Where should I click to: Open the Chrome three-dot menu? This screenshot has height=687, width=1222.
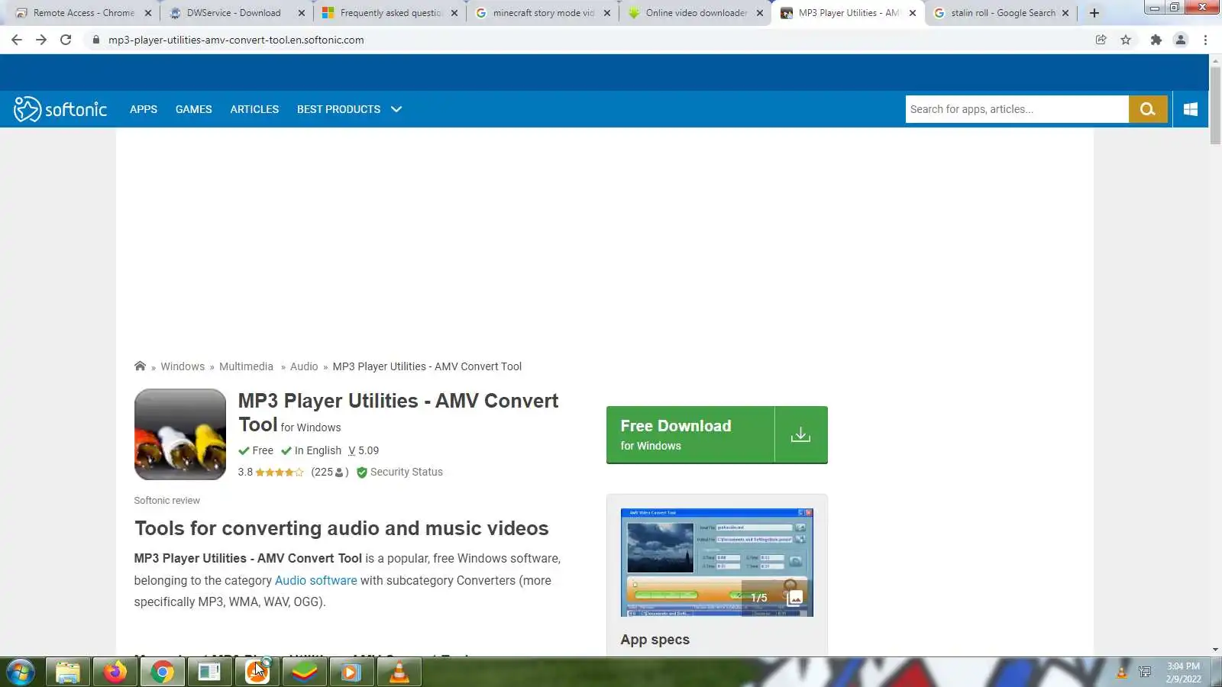click(x=1206, y=40)
